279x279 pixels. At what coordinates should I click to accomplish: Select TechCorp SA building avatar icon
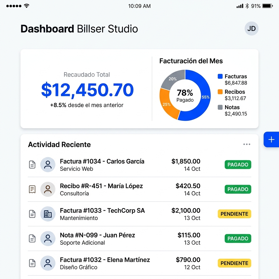click(48, 214)
